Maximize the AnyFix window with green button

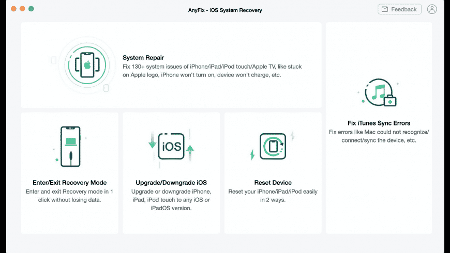point(31,9)
